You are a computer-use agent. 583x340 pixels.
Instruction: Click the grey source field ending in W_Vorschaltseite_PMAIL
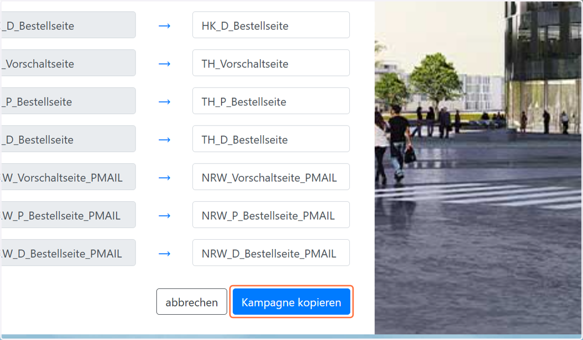68,177
